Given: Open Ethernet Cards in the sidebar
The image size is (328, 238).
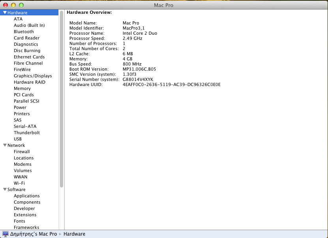Looking at the screenshot, I should [x=29, y=57].
